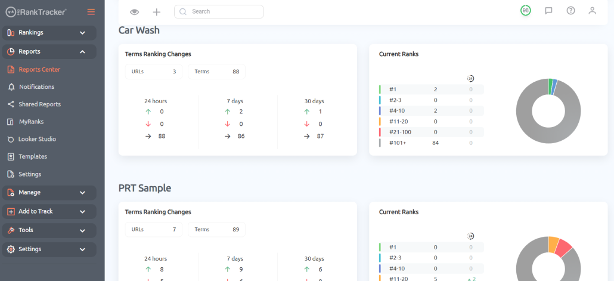Open the chat messages icon
Viewport: 614px width, 281px height.
(548, 11)
